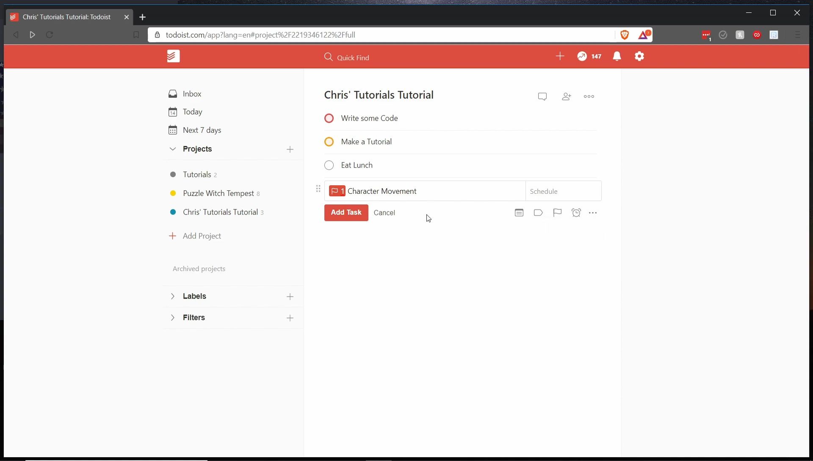The width and height of the screenshot is (813, 461).
Task: Click the browser back arrow
Action: pos(16,35)
